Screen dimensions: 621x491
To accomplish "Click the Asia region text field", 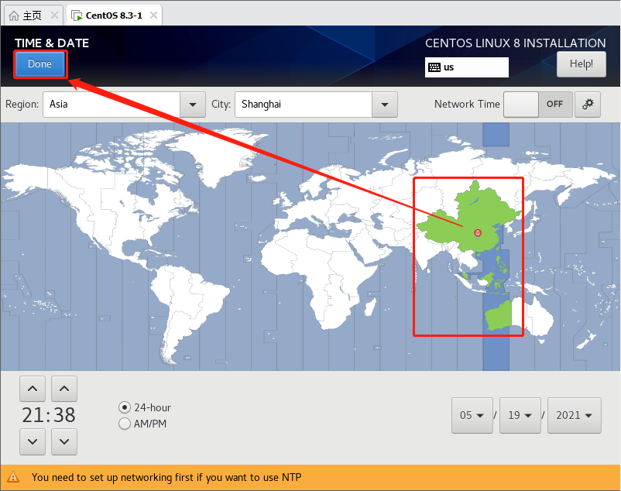I will pos(112,105).
